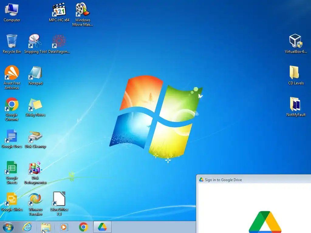Select the DataWagon shortcut icon

(59, 44)
